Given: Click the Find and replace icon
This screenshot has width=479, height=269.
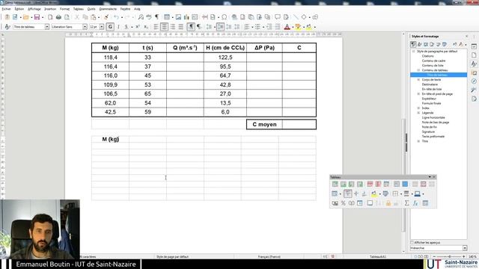Looking at the screenshot, I should click(141, 17).
